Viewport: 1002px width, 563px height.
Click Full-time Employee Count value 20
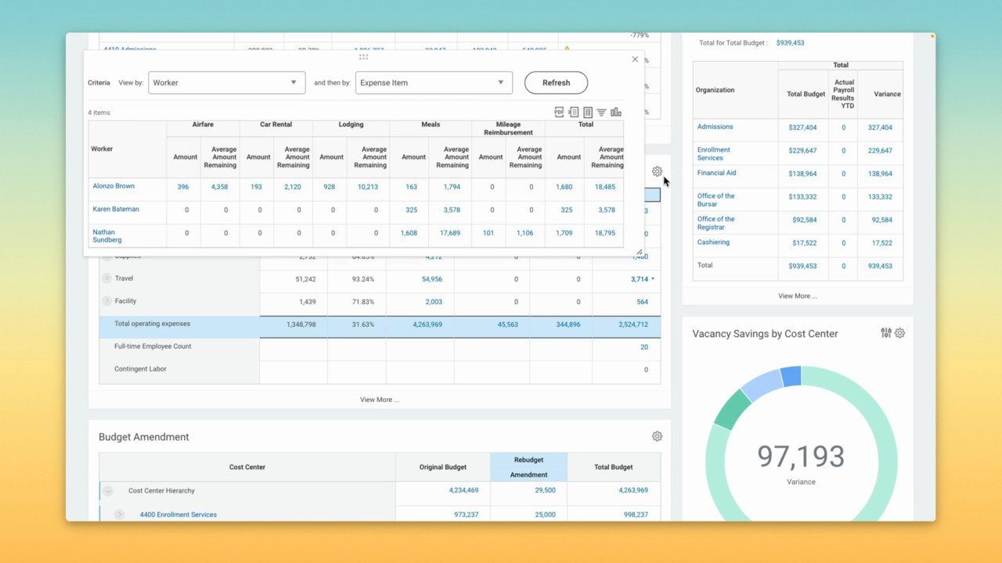(644, 347)
